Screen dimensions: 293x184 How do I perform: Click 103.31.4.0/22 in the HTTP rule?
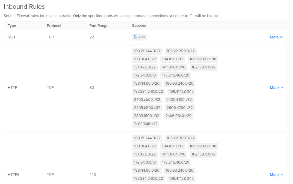click(x=145, y=59)
